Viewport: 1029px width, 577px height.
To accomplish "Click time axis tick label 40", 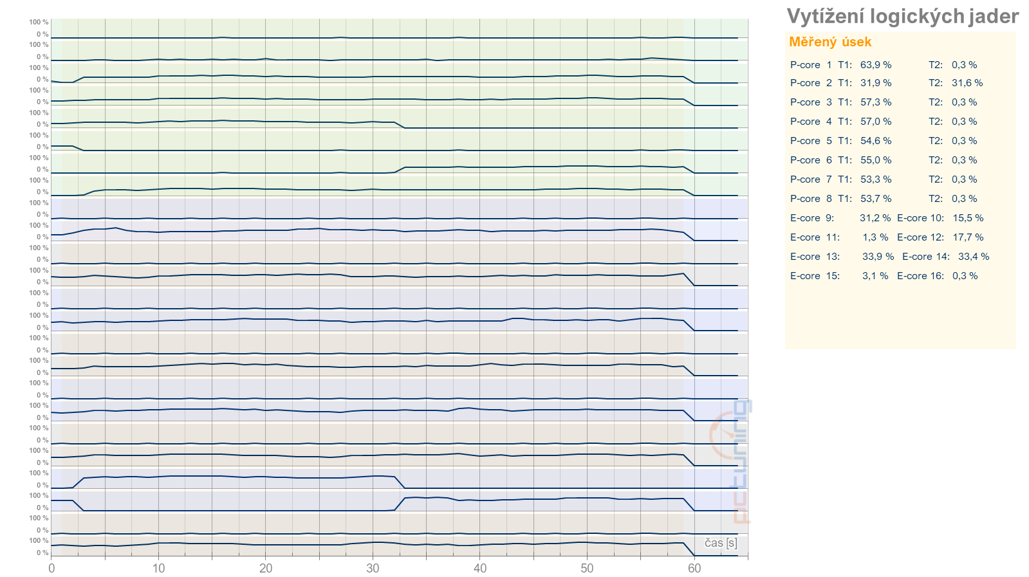I will pyautogui.click(x=480, y=568).
